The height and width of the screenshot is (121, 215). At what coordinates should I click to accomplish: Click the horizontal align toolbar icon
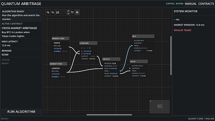pyautogui.click(x=77, y=12)
